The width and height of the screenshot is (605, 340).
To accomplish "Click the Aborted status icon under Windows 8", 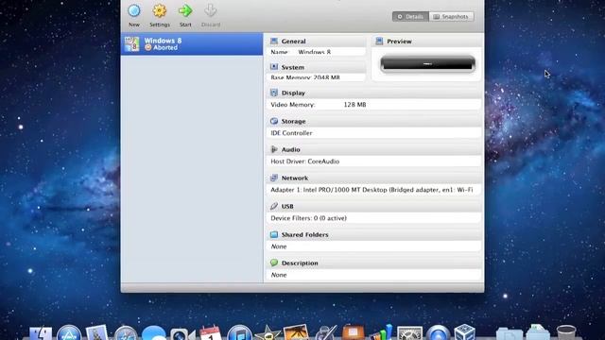I will [147, 48].
